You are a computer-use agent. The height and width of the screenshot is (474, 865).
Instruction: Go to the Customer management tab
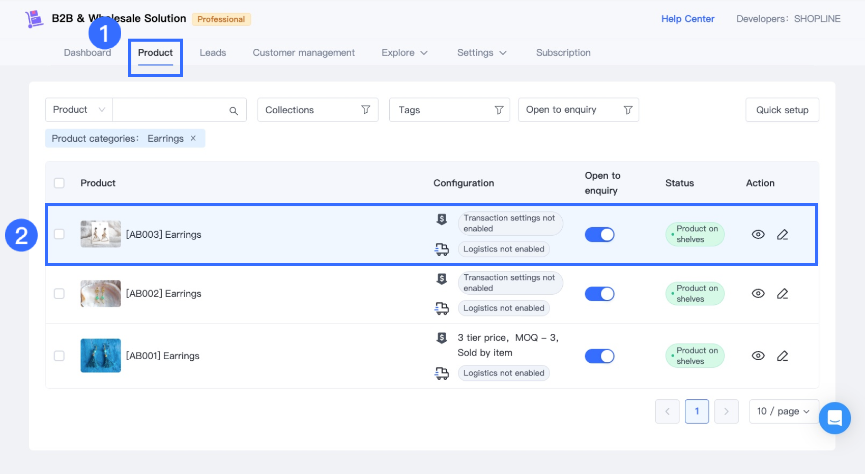[304, 53]
